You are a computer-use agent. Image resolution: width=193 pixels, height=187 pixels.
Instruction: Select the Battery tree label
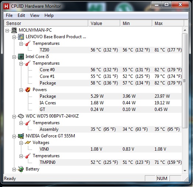point(32,169)
